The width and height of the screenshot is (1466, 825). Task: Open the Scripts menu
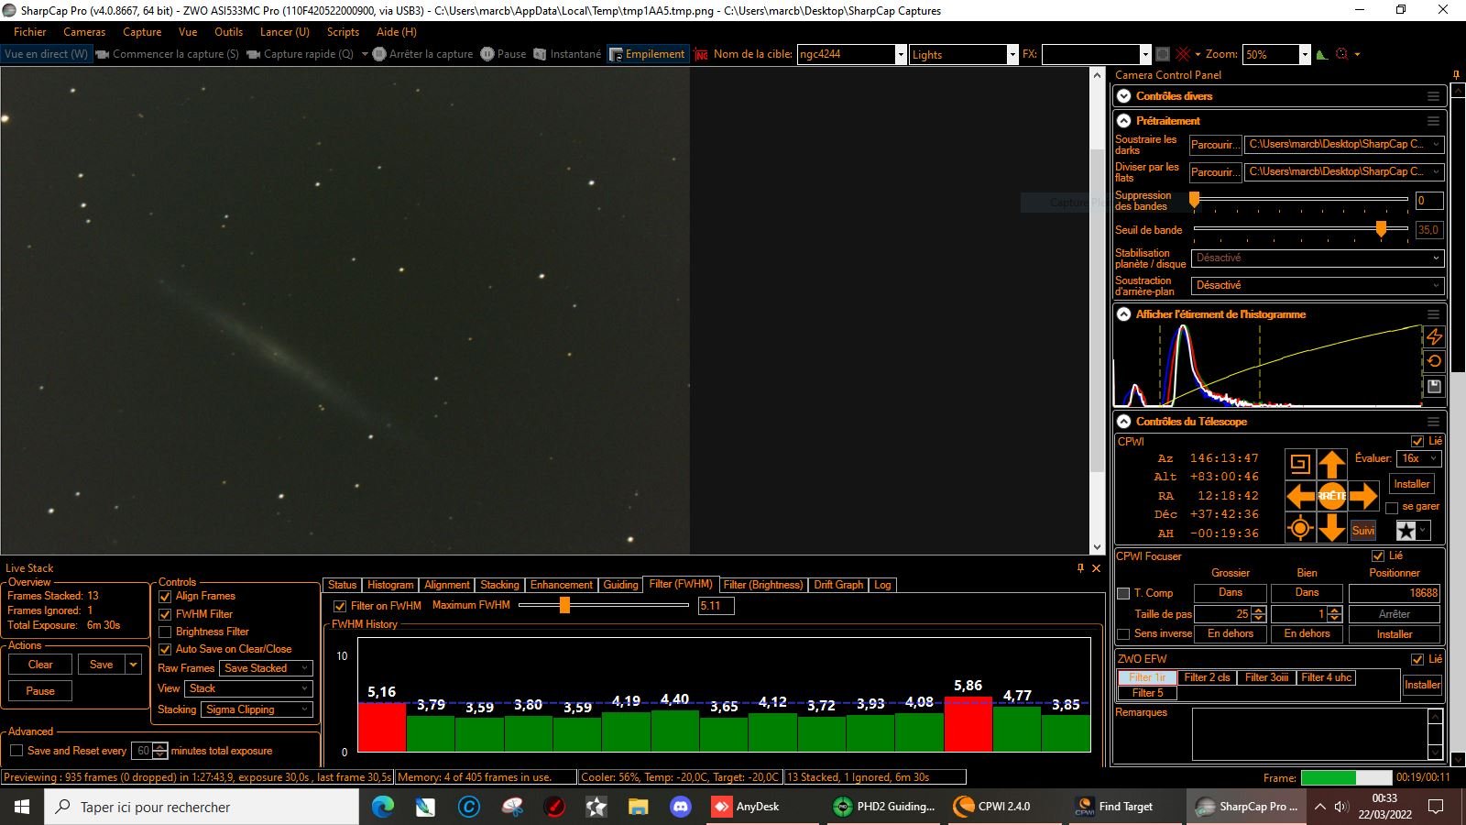343,32
